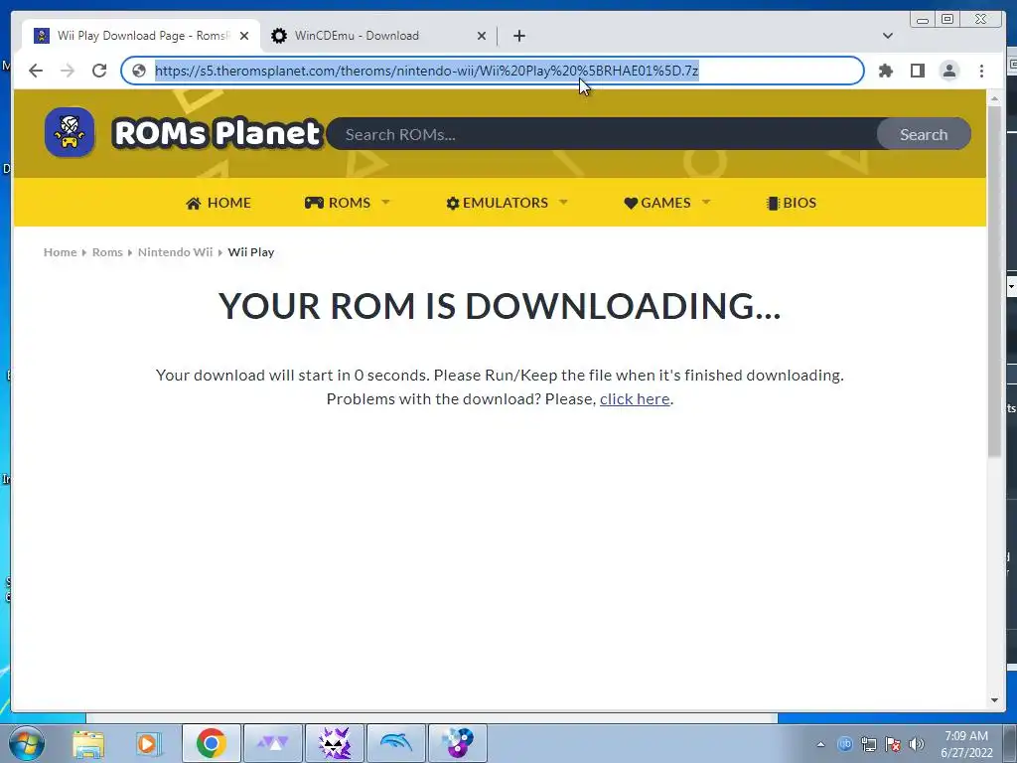Expand the GAMES dropdown arrow
1017x763 pixels.
point(706,203)
